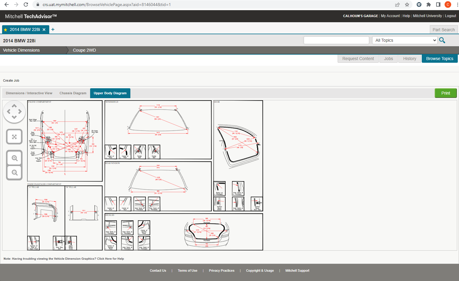Click the Rear Window diagram drawing
This screenshot has height=281, width=459.
(x=158, y=180)
